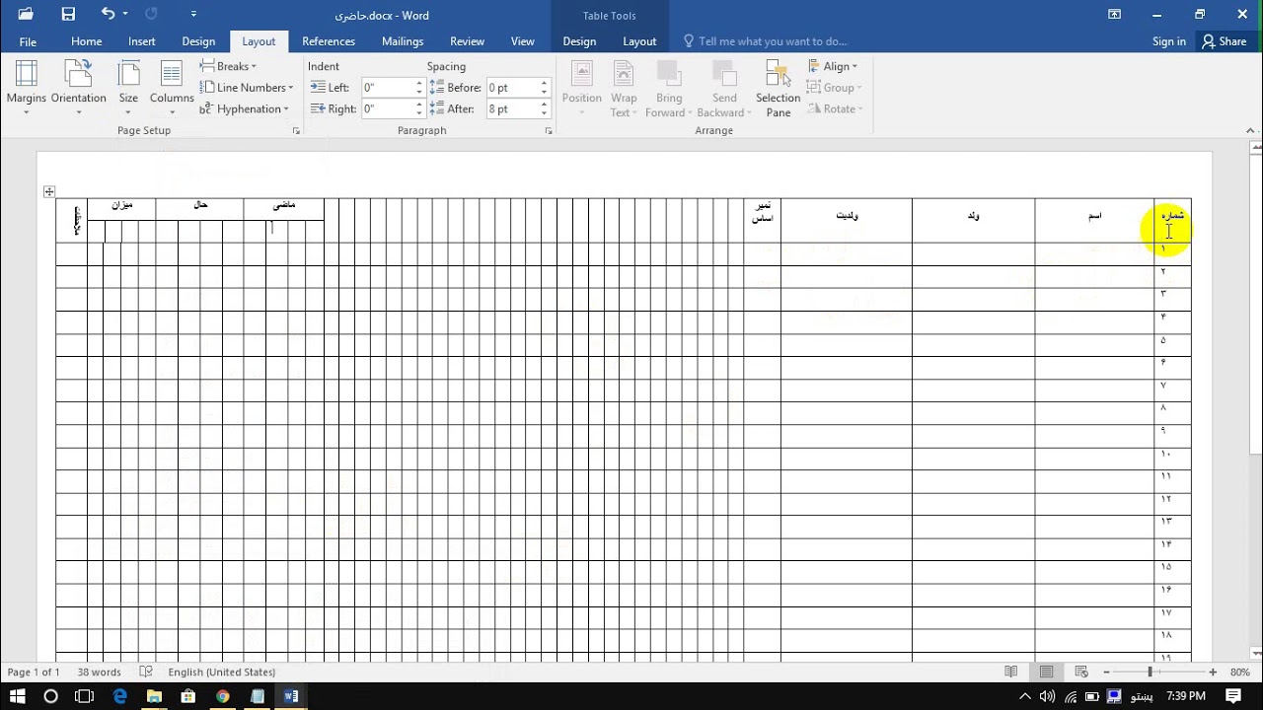Switch to Read Mode view
The image size is (1263, 710).
[x=1011, y=673]
